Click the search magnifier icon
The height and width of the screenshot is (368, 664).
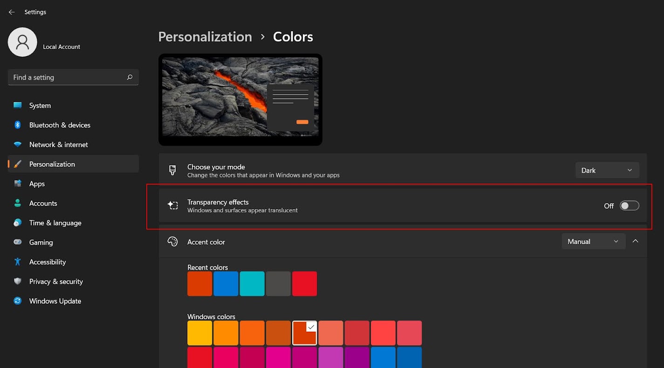pyautogui.click(x=130, y=77)
